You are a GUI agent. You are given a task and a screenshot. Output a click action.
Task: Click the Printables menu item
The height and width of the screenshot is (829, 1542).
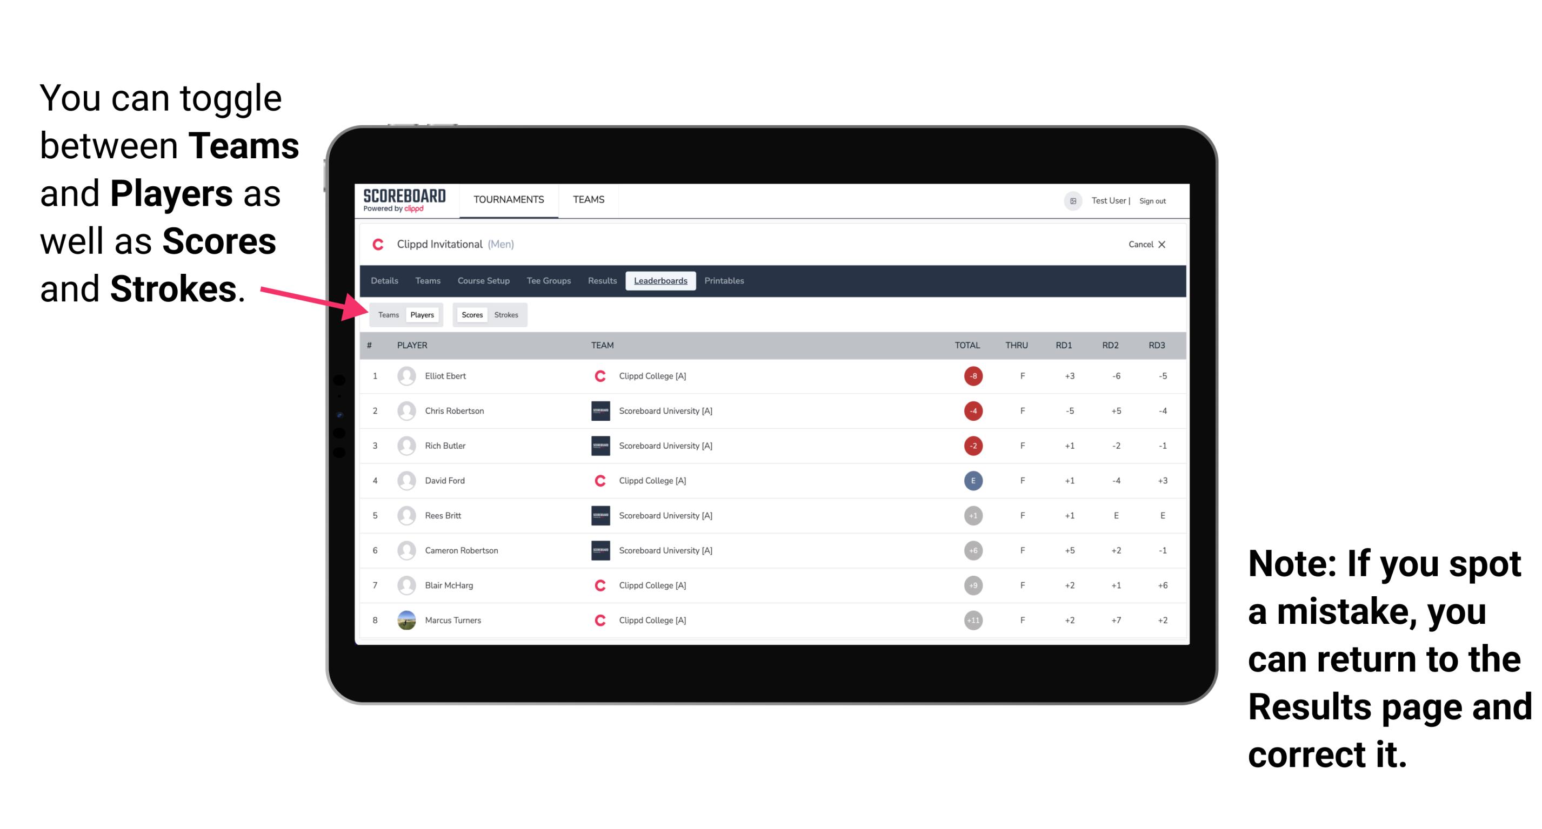(725, 280)
